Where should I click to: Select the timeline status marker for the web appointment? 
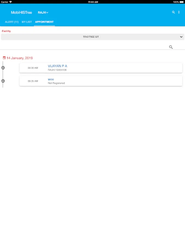3,81
